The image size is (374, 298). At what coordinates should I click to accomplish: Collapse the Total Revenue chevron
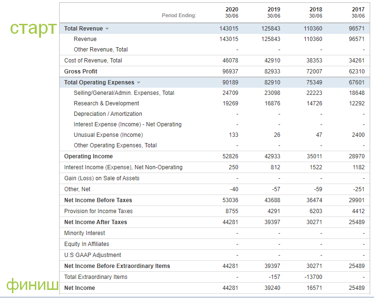click(107, 29)
